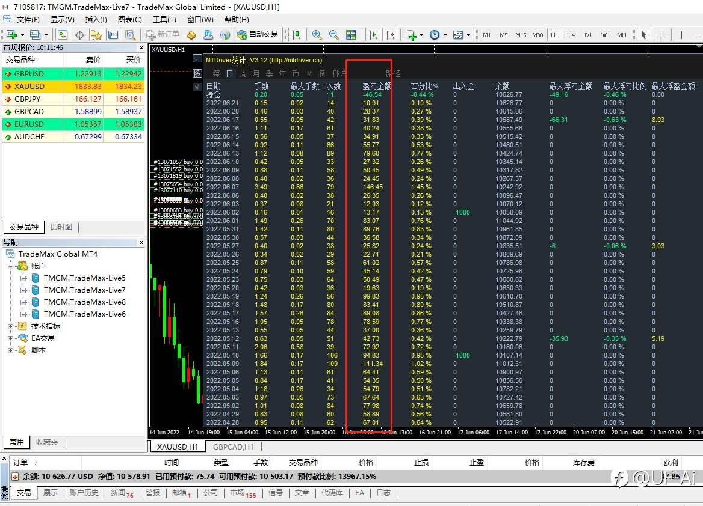
Task: Close the 市场报价 market watch panel
Action: pos(141,48)
